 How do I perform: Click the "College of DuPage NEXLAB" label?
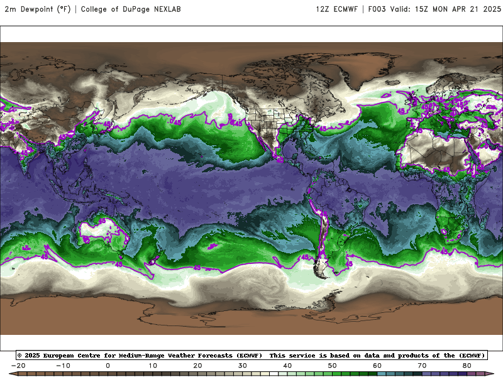point(131,9)
